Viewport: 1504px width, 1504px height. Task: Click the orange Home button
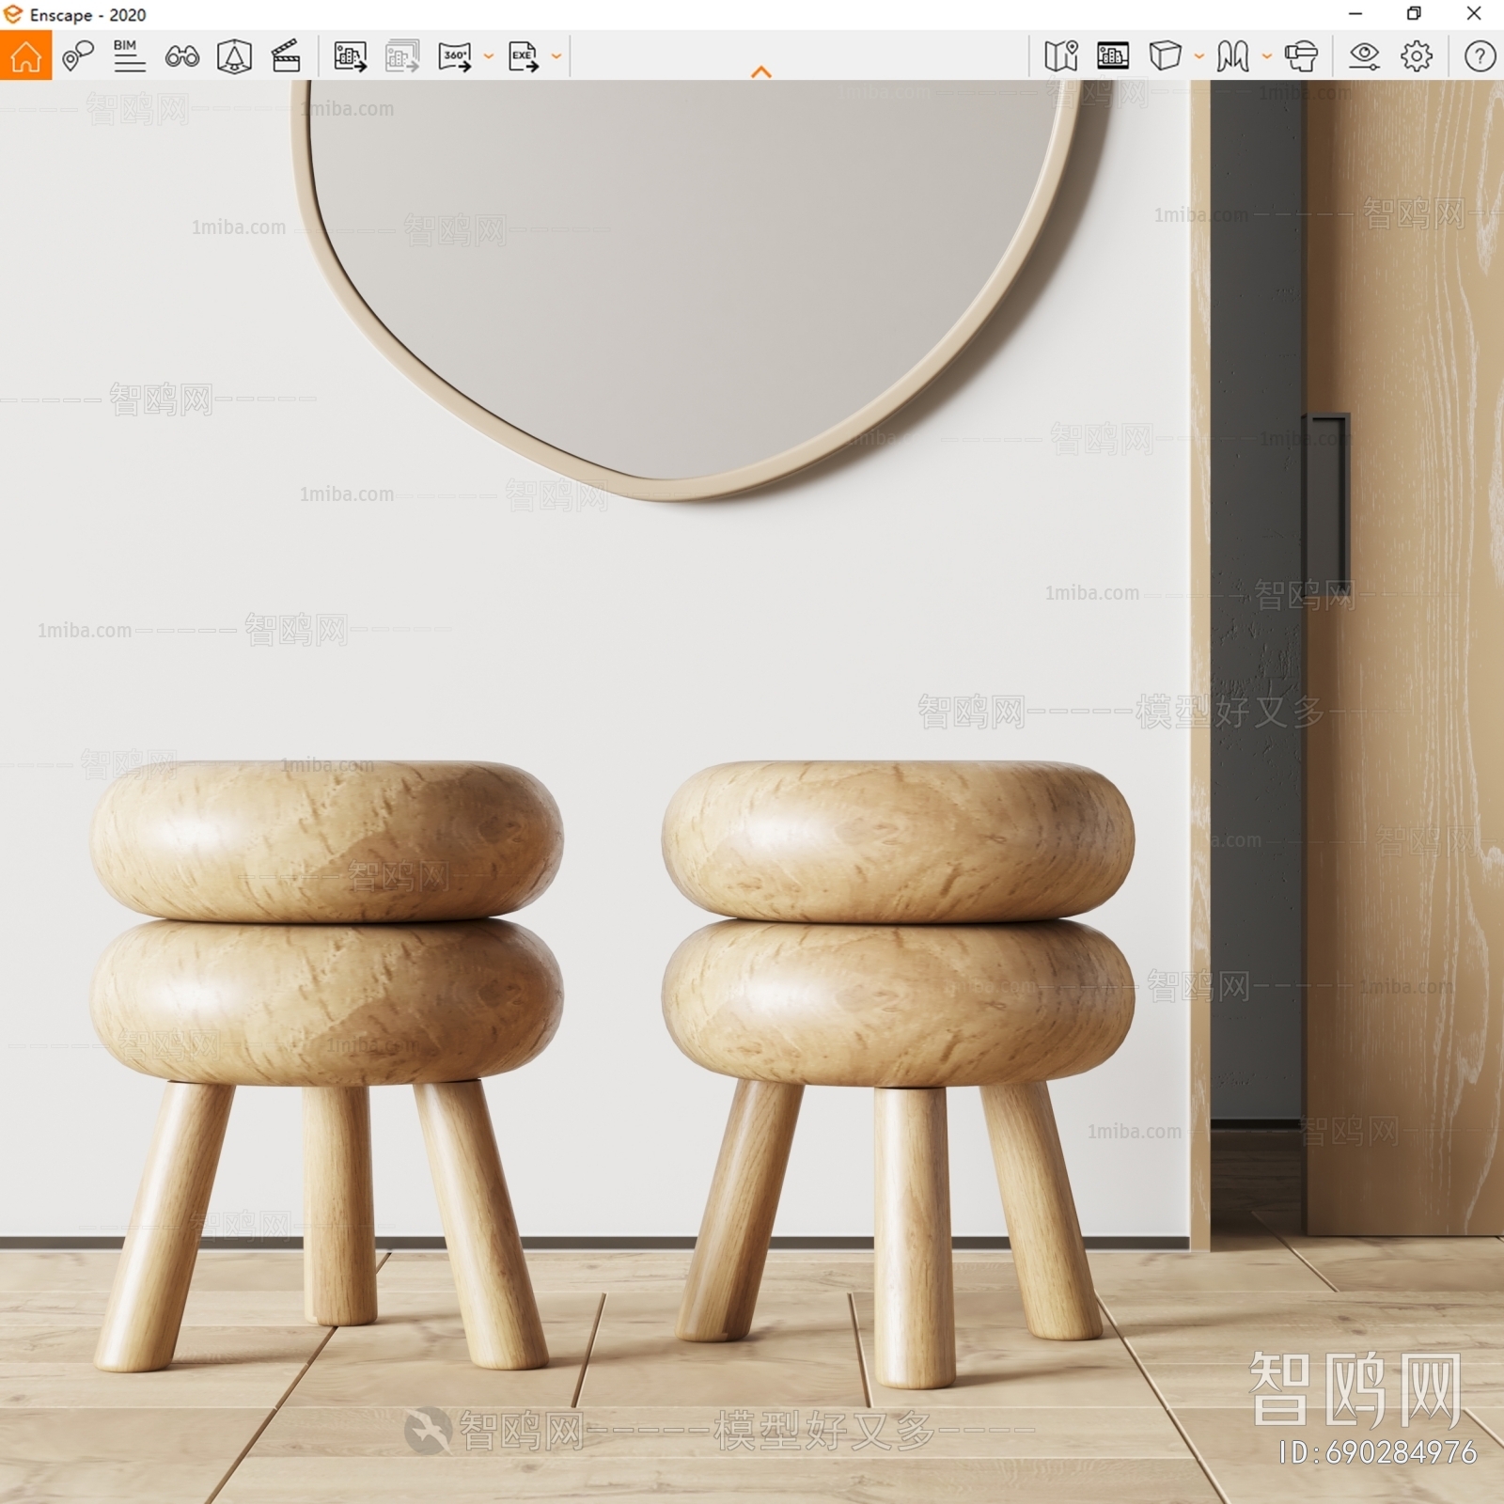tap(25, 56)
